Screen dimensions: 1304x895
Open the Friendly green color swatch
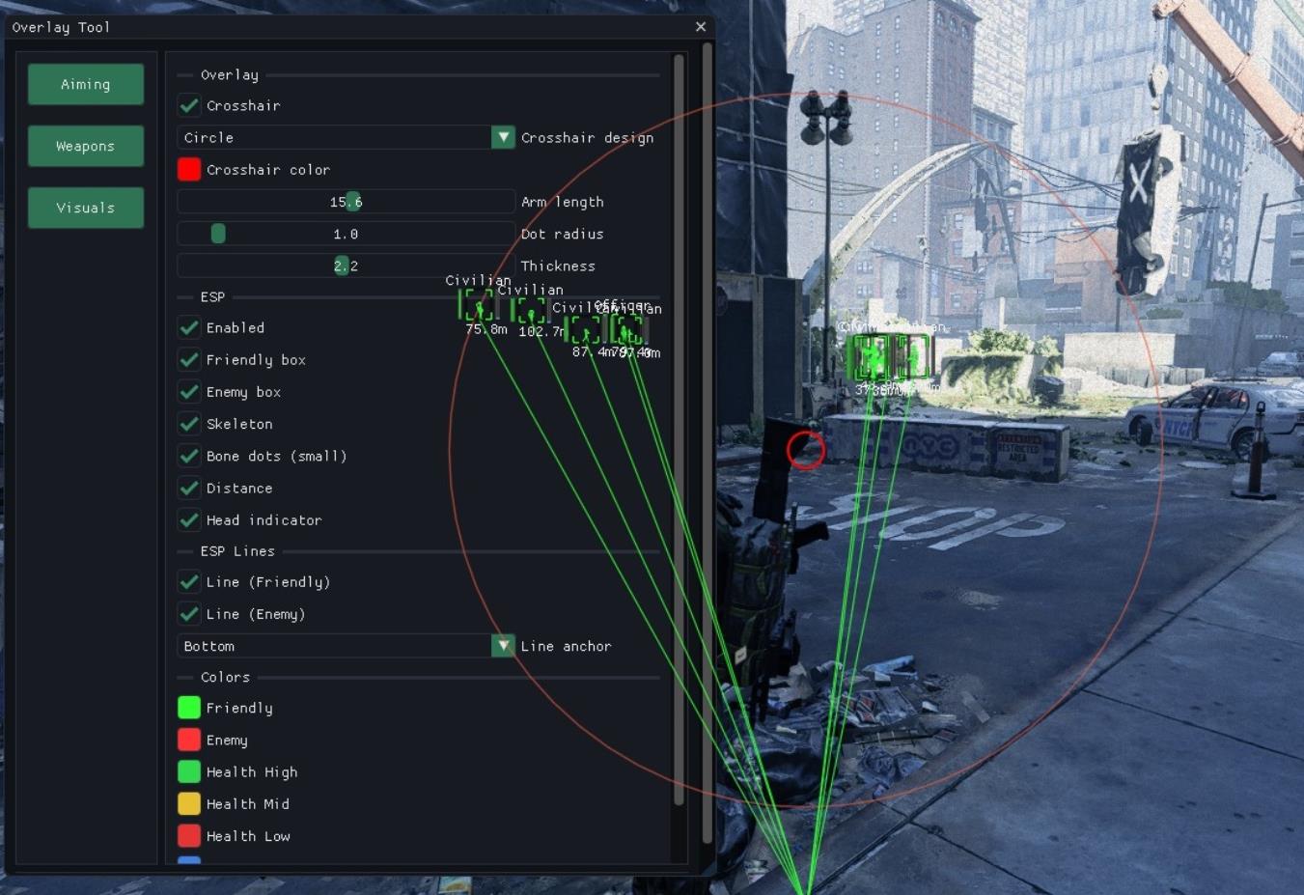[x=189, y=709]
